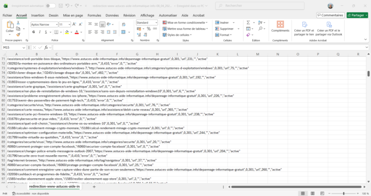Decrease font size with the smaller A icon
371x196 pixels.
coord(81,24)
